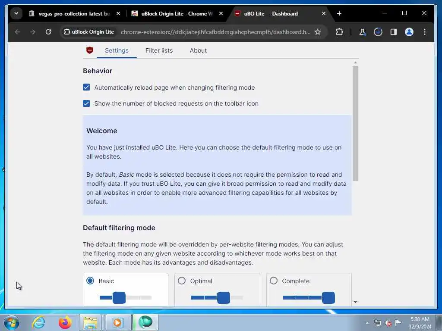Click the Default filtering mode heading
The image size is (442, 331).
coord(119,228)
